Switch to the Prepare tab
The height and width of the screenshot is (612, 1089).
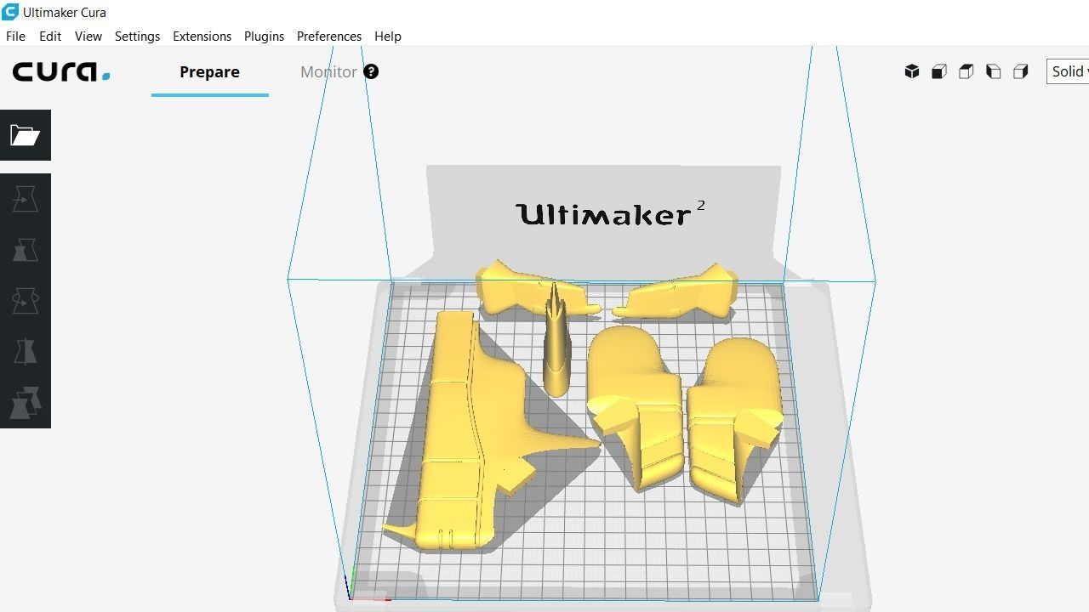[x=209, y=72]
